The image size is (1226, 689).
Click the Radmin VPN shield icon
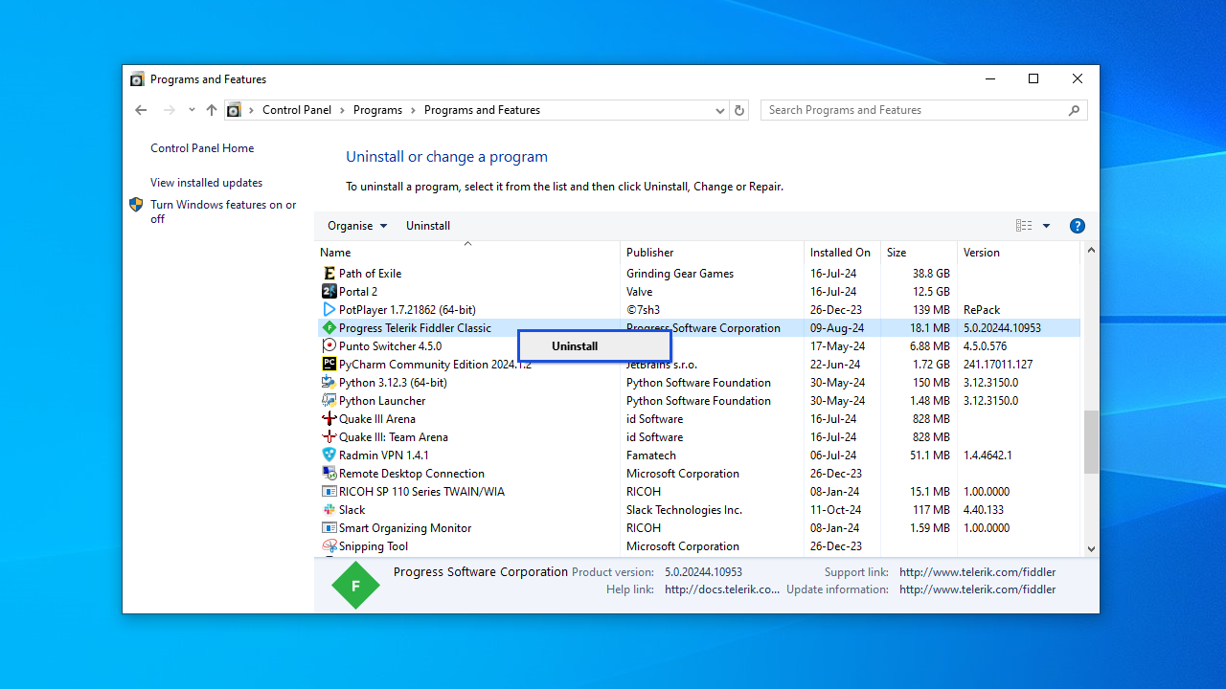[329, 456]
